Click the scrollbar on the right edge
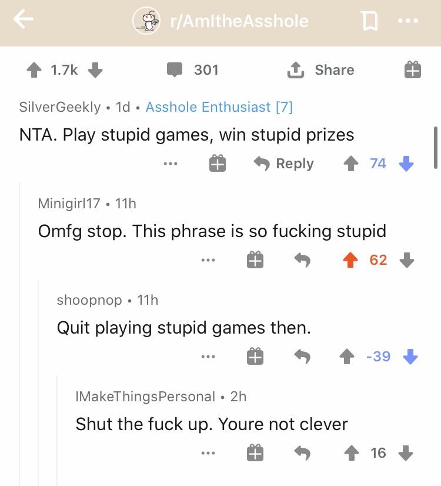The image size is (441, 486). (435, 147)
